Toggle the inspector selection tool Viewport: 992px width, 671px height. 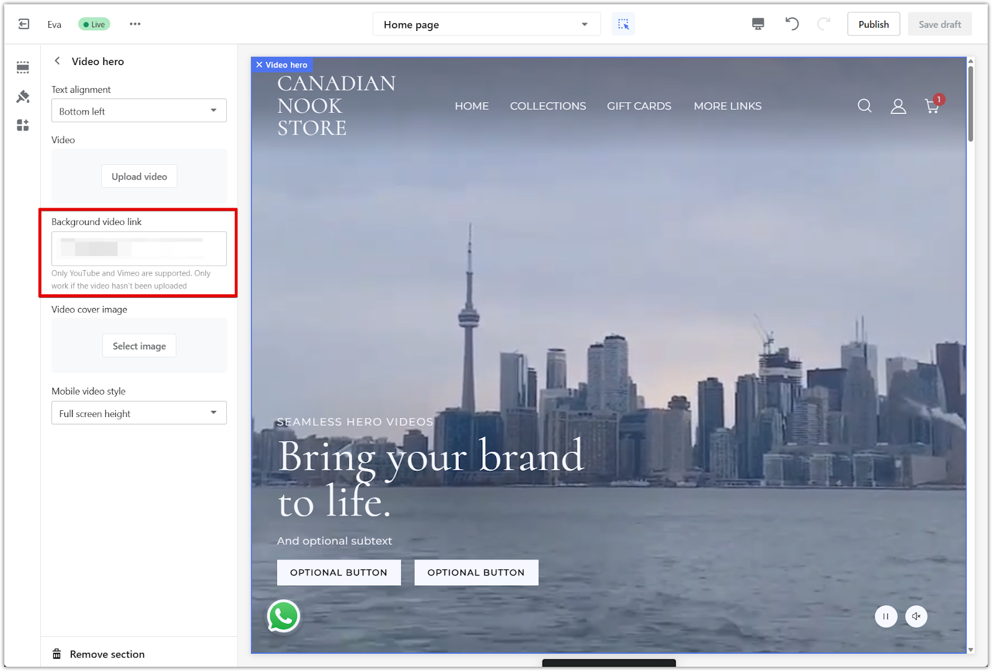(x=623, y=24)
